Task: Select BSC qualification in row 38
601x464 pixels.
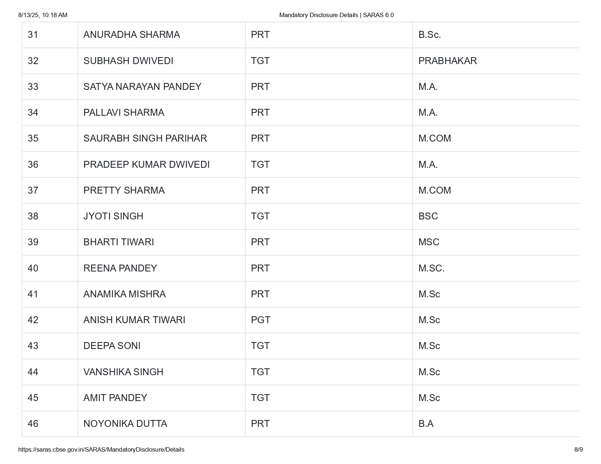Action: [428, 216]
